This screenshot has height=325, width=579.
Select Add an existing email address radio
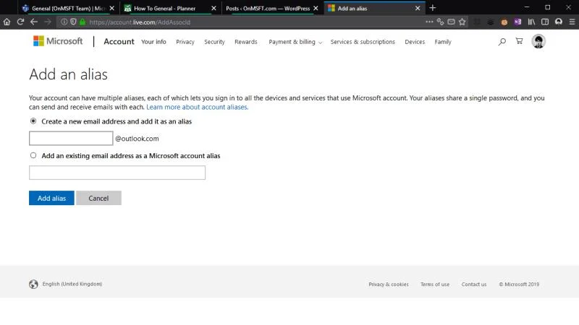(x=33, y=155)
